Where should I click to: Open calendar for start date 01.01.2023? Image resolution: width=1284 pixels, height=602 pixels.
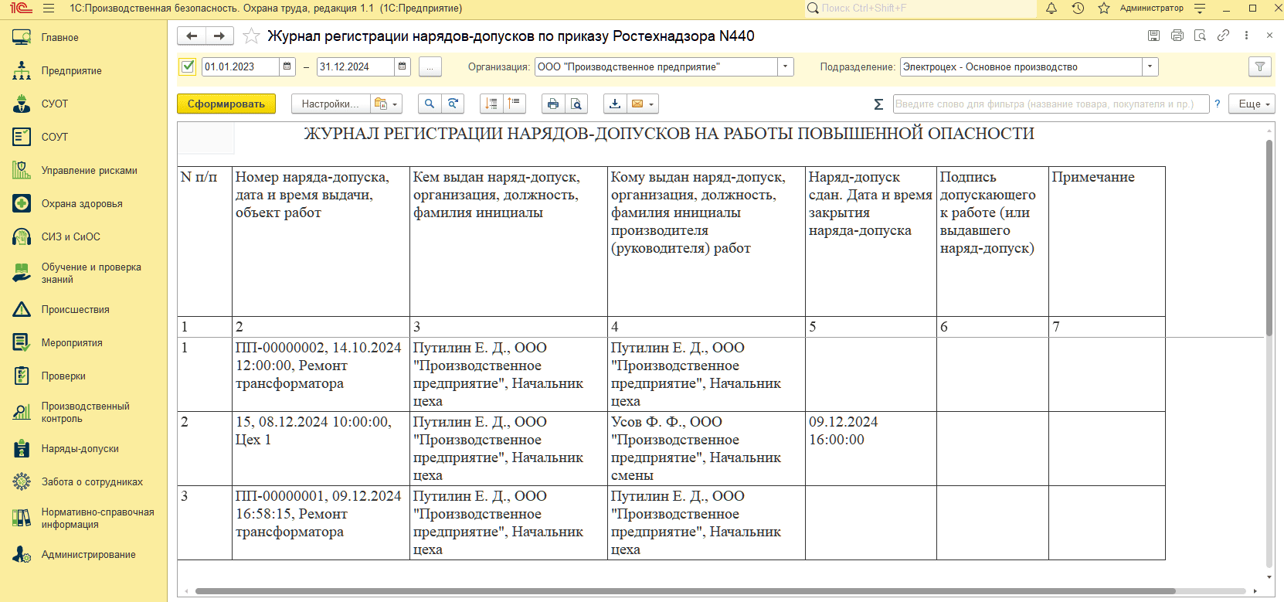click(x=287, y=67)
